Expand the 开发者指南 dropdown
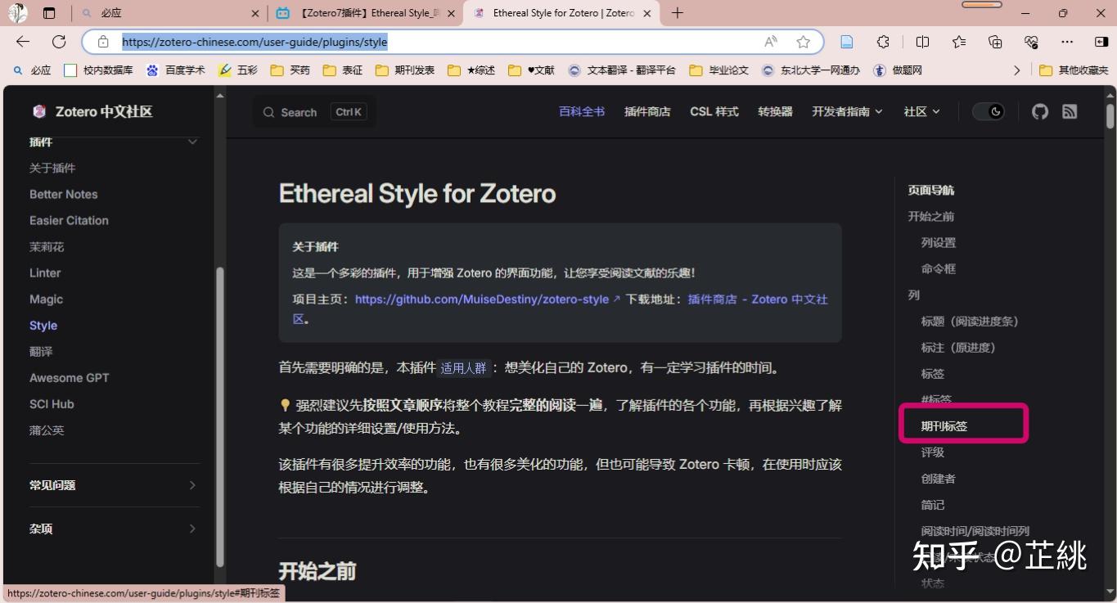Image resolution: width=1117 pixels, height=603 pixels. pyautogui.click(x=847, y=111)
